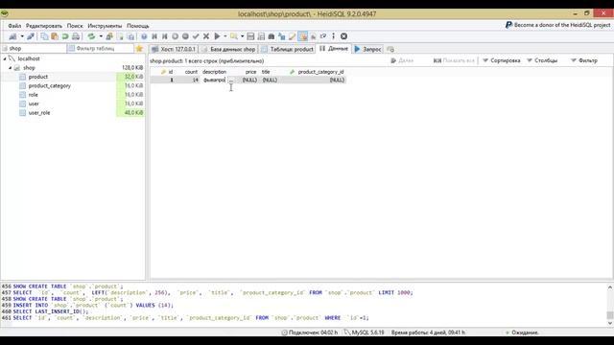614x345 pixels.
Task: Collapse the localhost tree node
Action: coord(5,58)
